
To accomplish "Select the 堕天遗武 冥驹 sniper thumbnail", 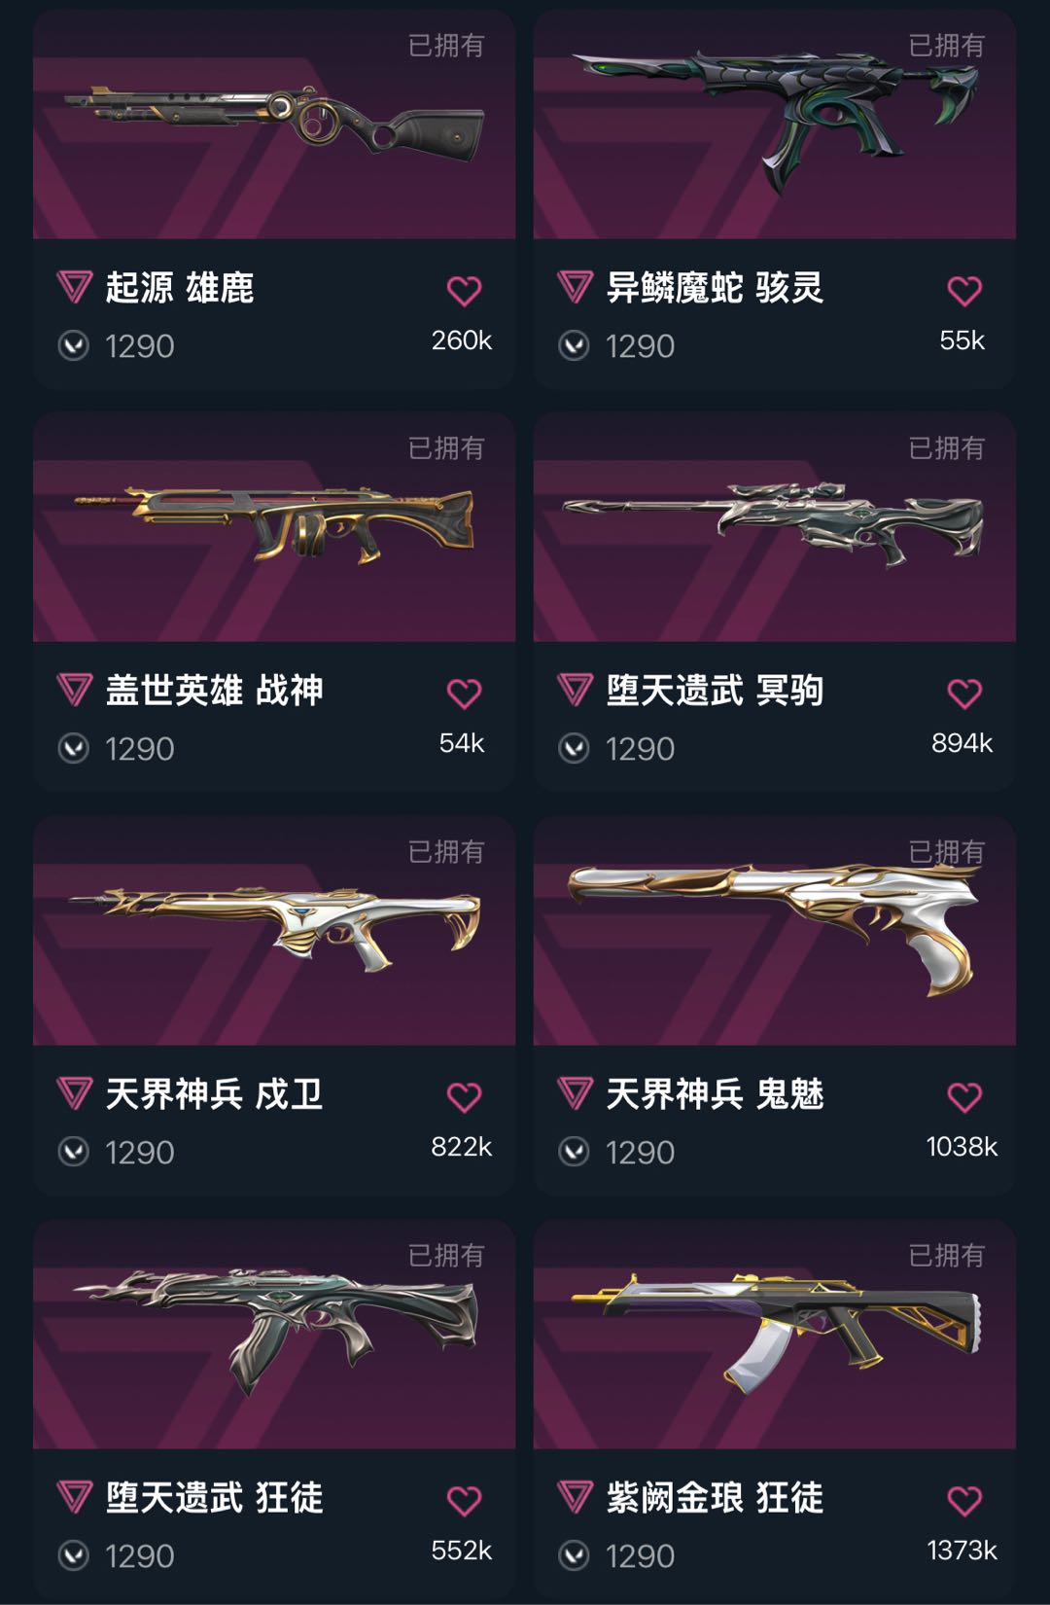I will (x=775, y=527).
